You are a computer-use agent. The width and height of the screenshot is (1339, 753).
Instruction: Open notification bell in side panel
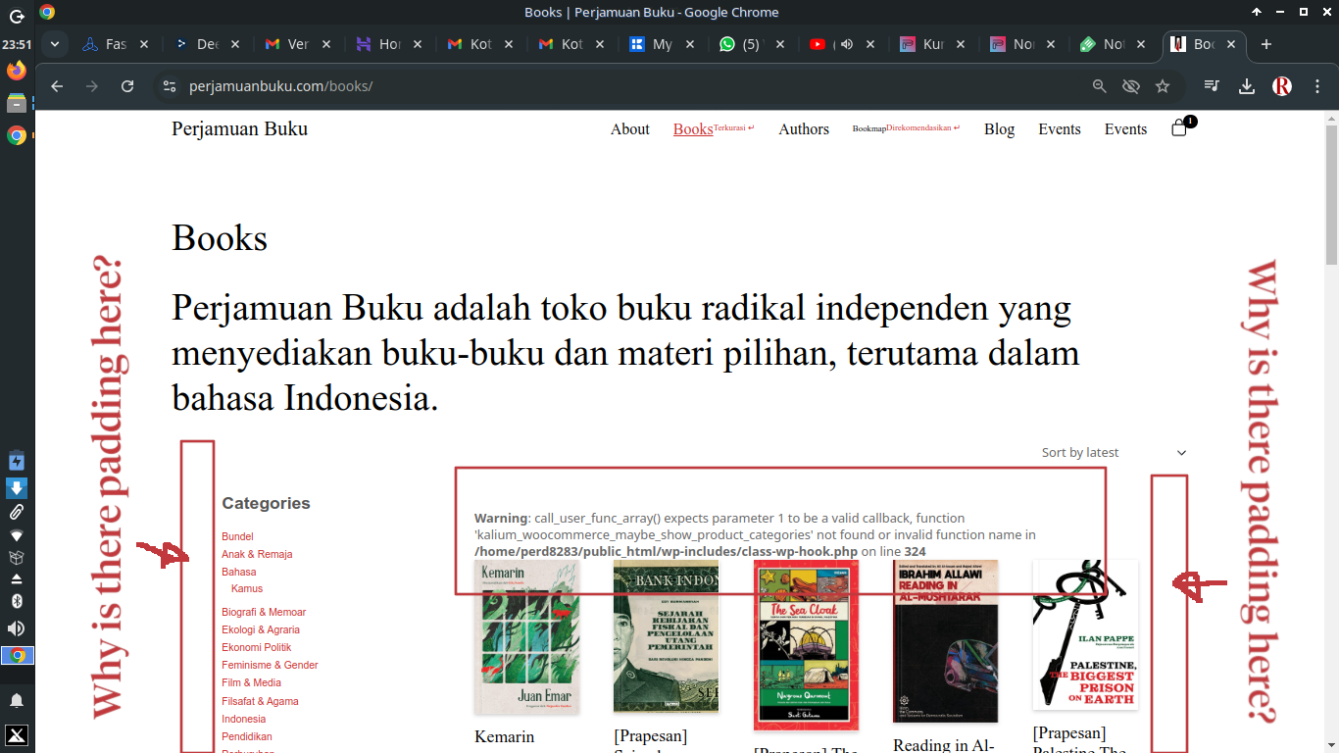(x=17, y=700)
